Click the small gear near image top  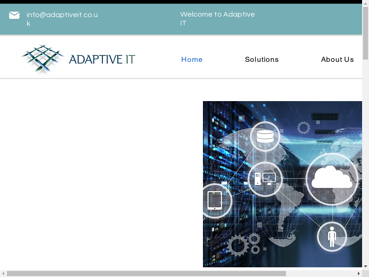coord(304,127)
